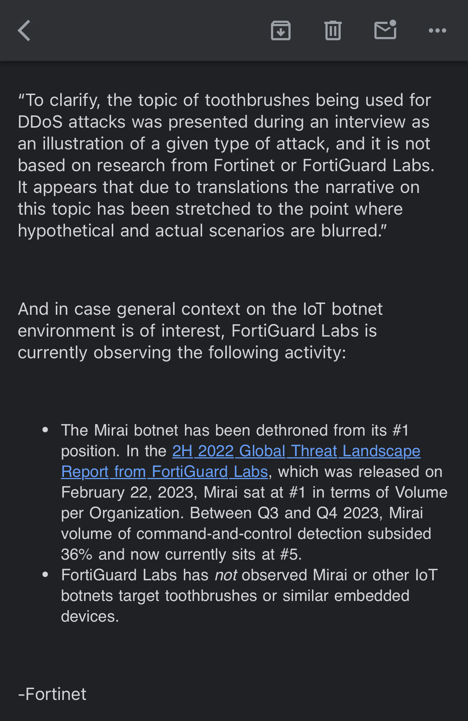
Task: Tap the word 'DDoS' in the quote
Action: (40, 122)
